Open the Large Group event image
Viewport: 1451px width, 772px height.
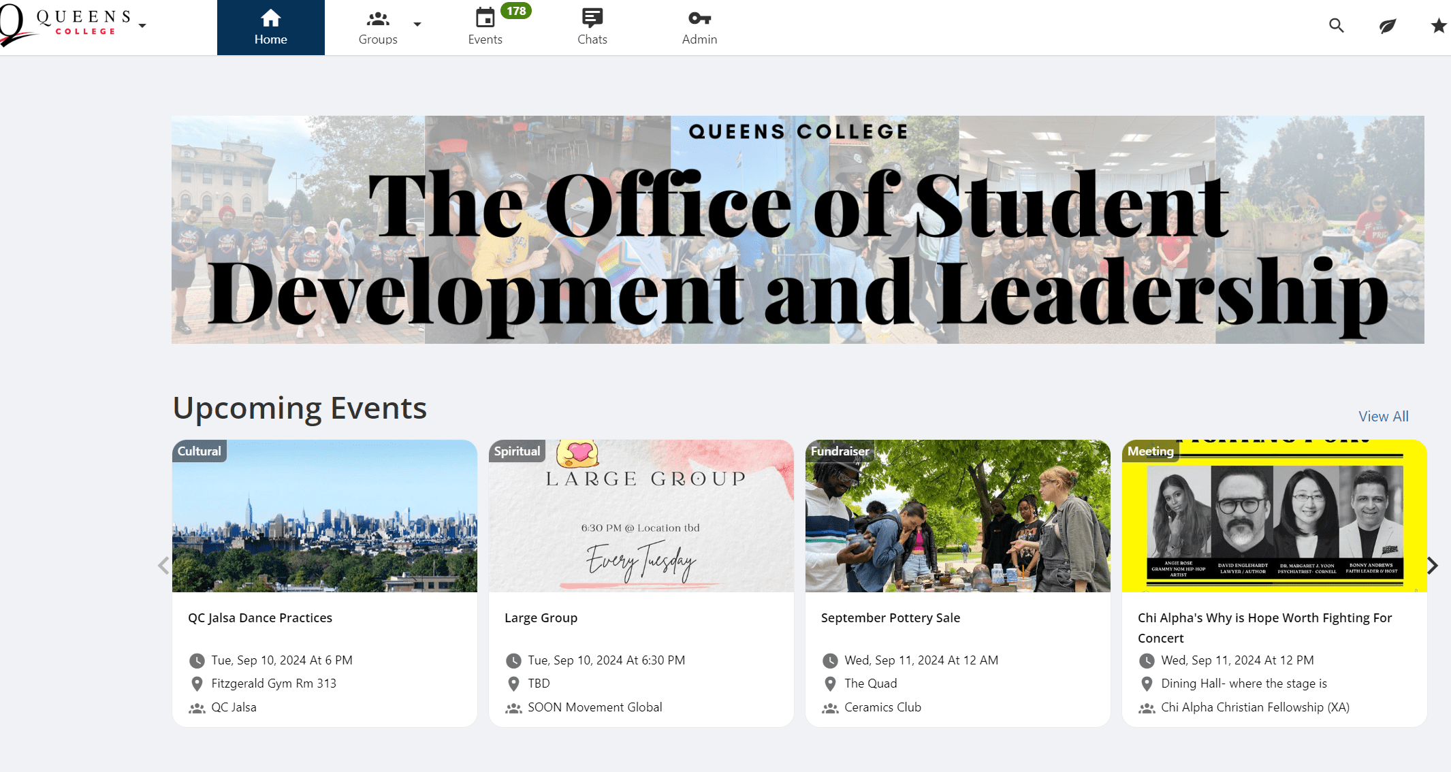[641, 516]
